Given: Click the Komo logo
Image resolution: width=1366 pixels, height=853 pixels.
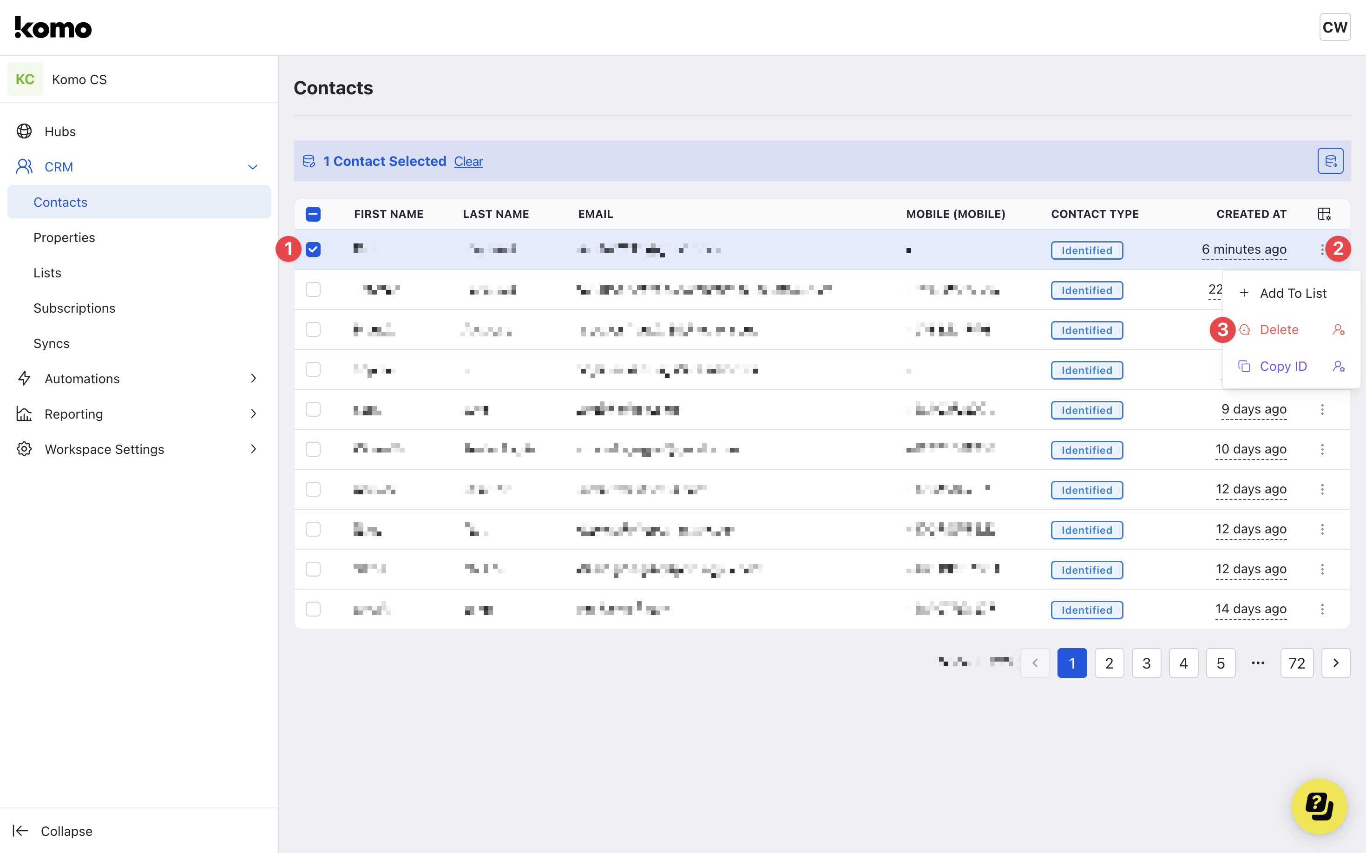Looking at the screenshot, I should pyautogui.click(x=53, y=27).
